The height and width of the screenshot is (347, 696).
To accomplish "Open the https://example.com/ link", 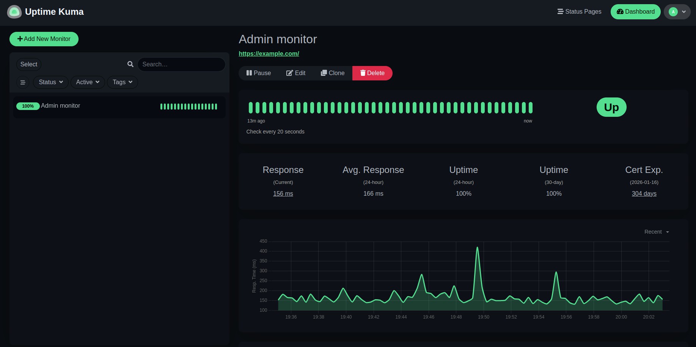I will pos(269,54).
